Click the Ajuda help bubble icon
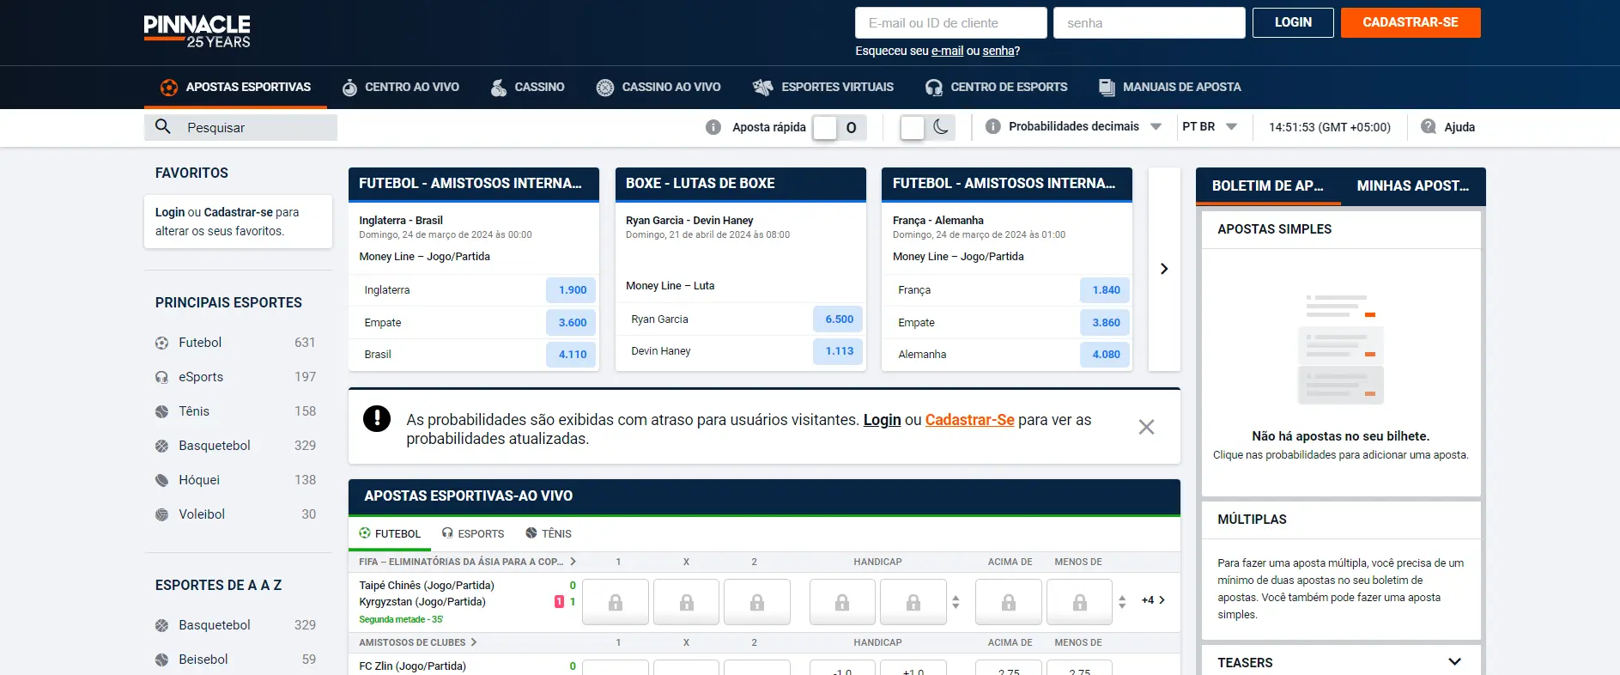Viewport: 1620px width, 675px height. point(1429,126)
